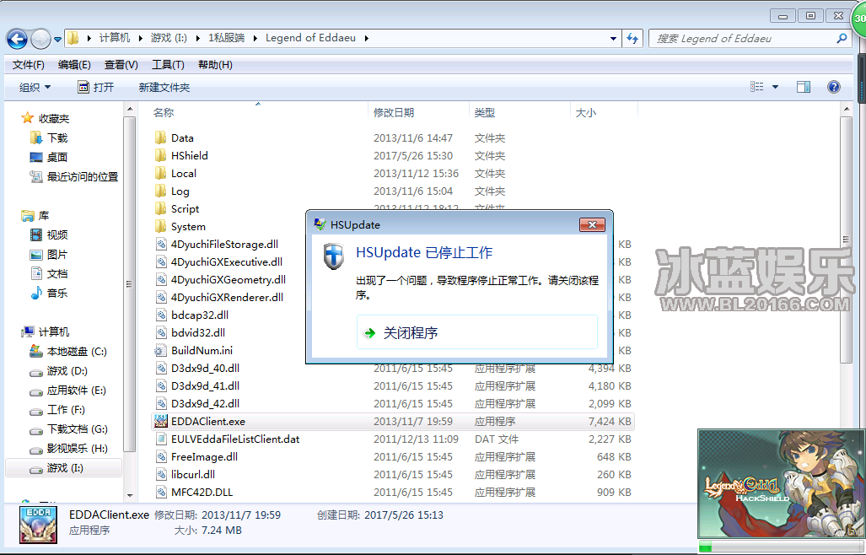
Task: Open the 查看(V) menu
Action: tap(121, 65)
